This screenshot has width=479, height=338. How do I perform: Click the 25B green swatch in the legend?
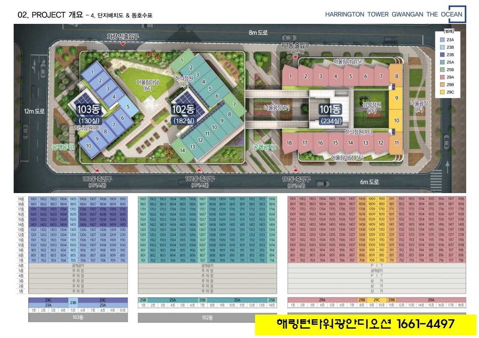(442, 69)
